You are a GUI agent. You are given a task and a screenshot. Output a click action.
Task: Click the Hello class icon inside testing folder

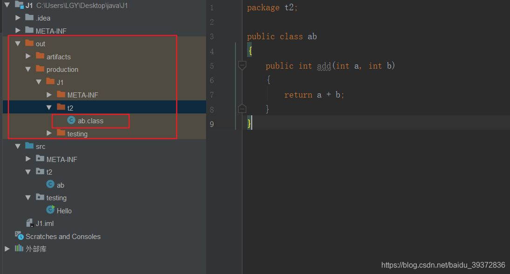point(51,211)
